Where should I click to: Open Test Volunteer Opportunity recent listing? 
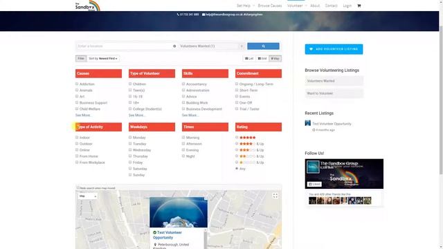[332, 124]
